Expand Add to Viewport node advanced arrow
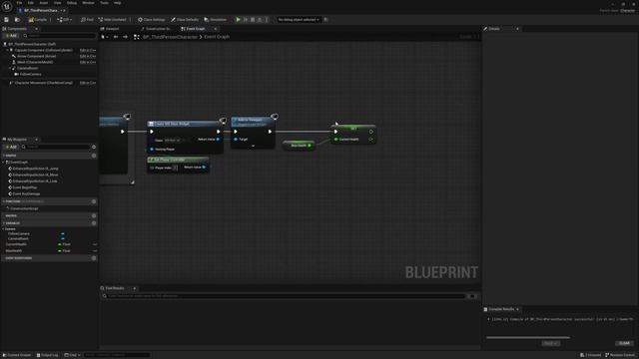Viewport: 639px width, 359px height. pyautogui.click(x=253, y=146)
